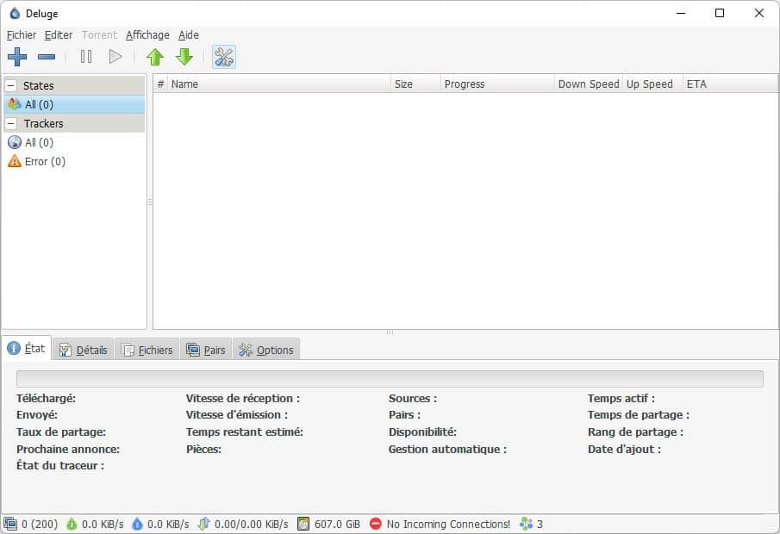Click the red No Incoming Connections icon
This screenshot has width=780, height=534.
[x=376, y=524]
